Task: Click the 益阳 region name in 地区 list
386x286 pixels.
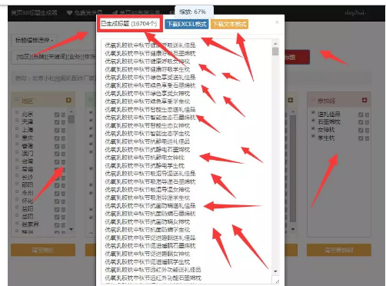Action: 28,208
